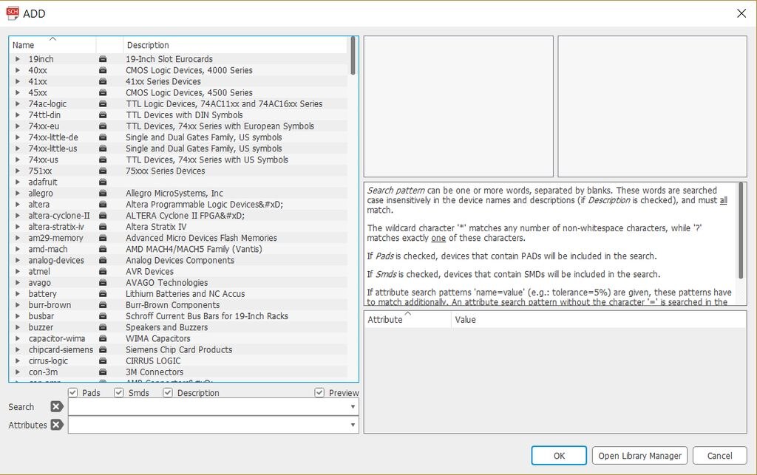
Task: Click the library icon beside burr-brown
Action: tap(102, 305)
